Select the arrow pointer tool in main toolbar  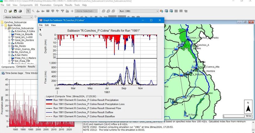pyautogui.click(x=28, y=11)
